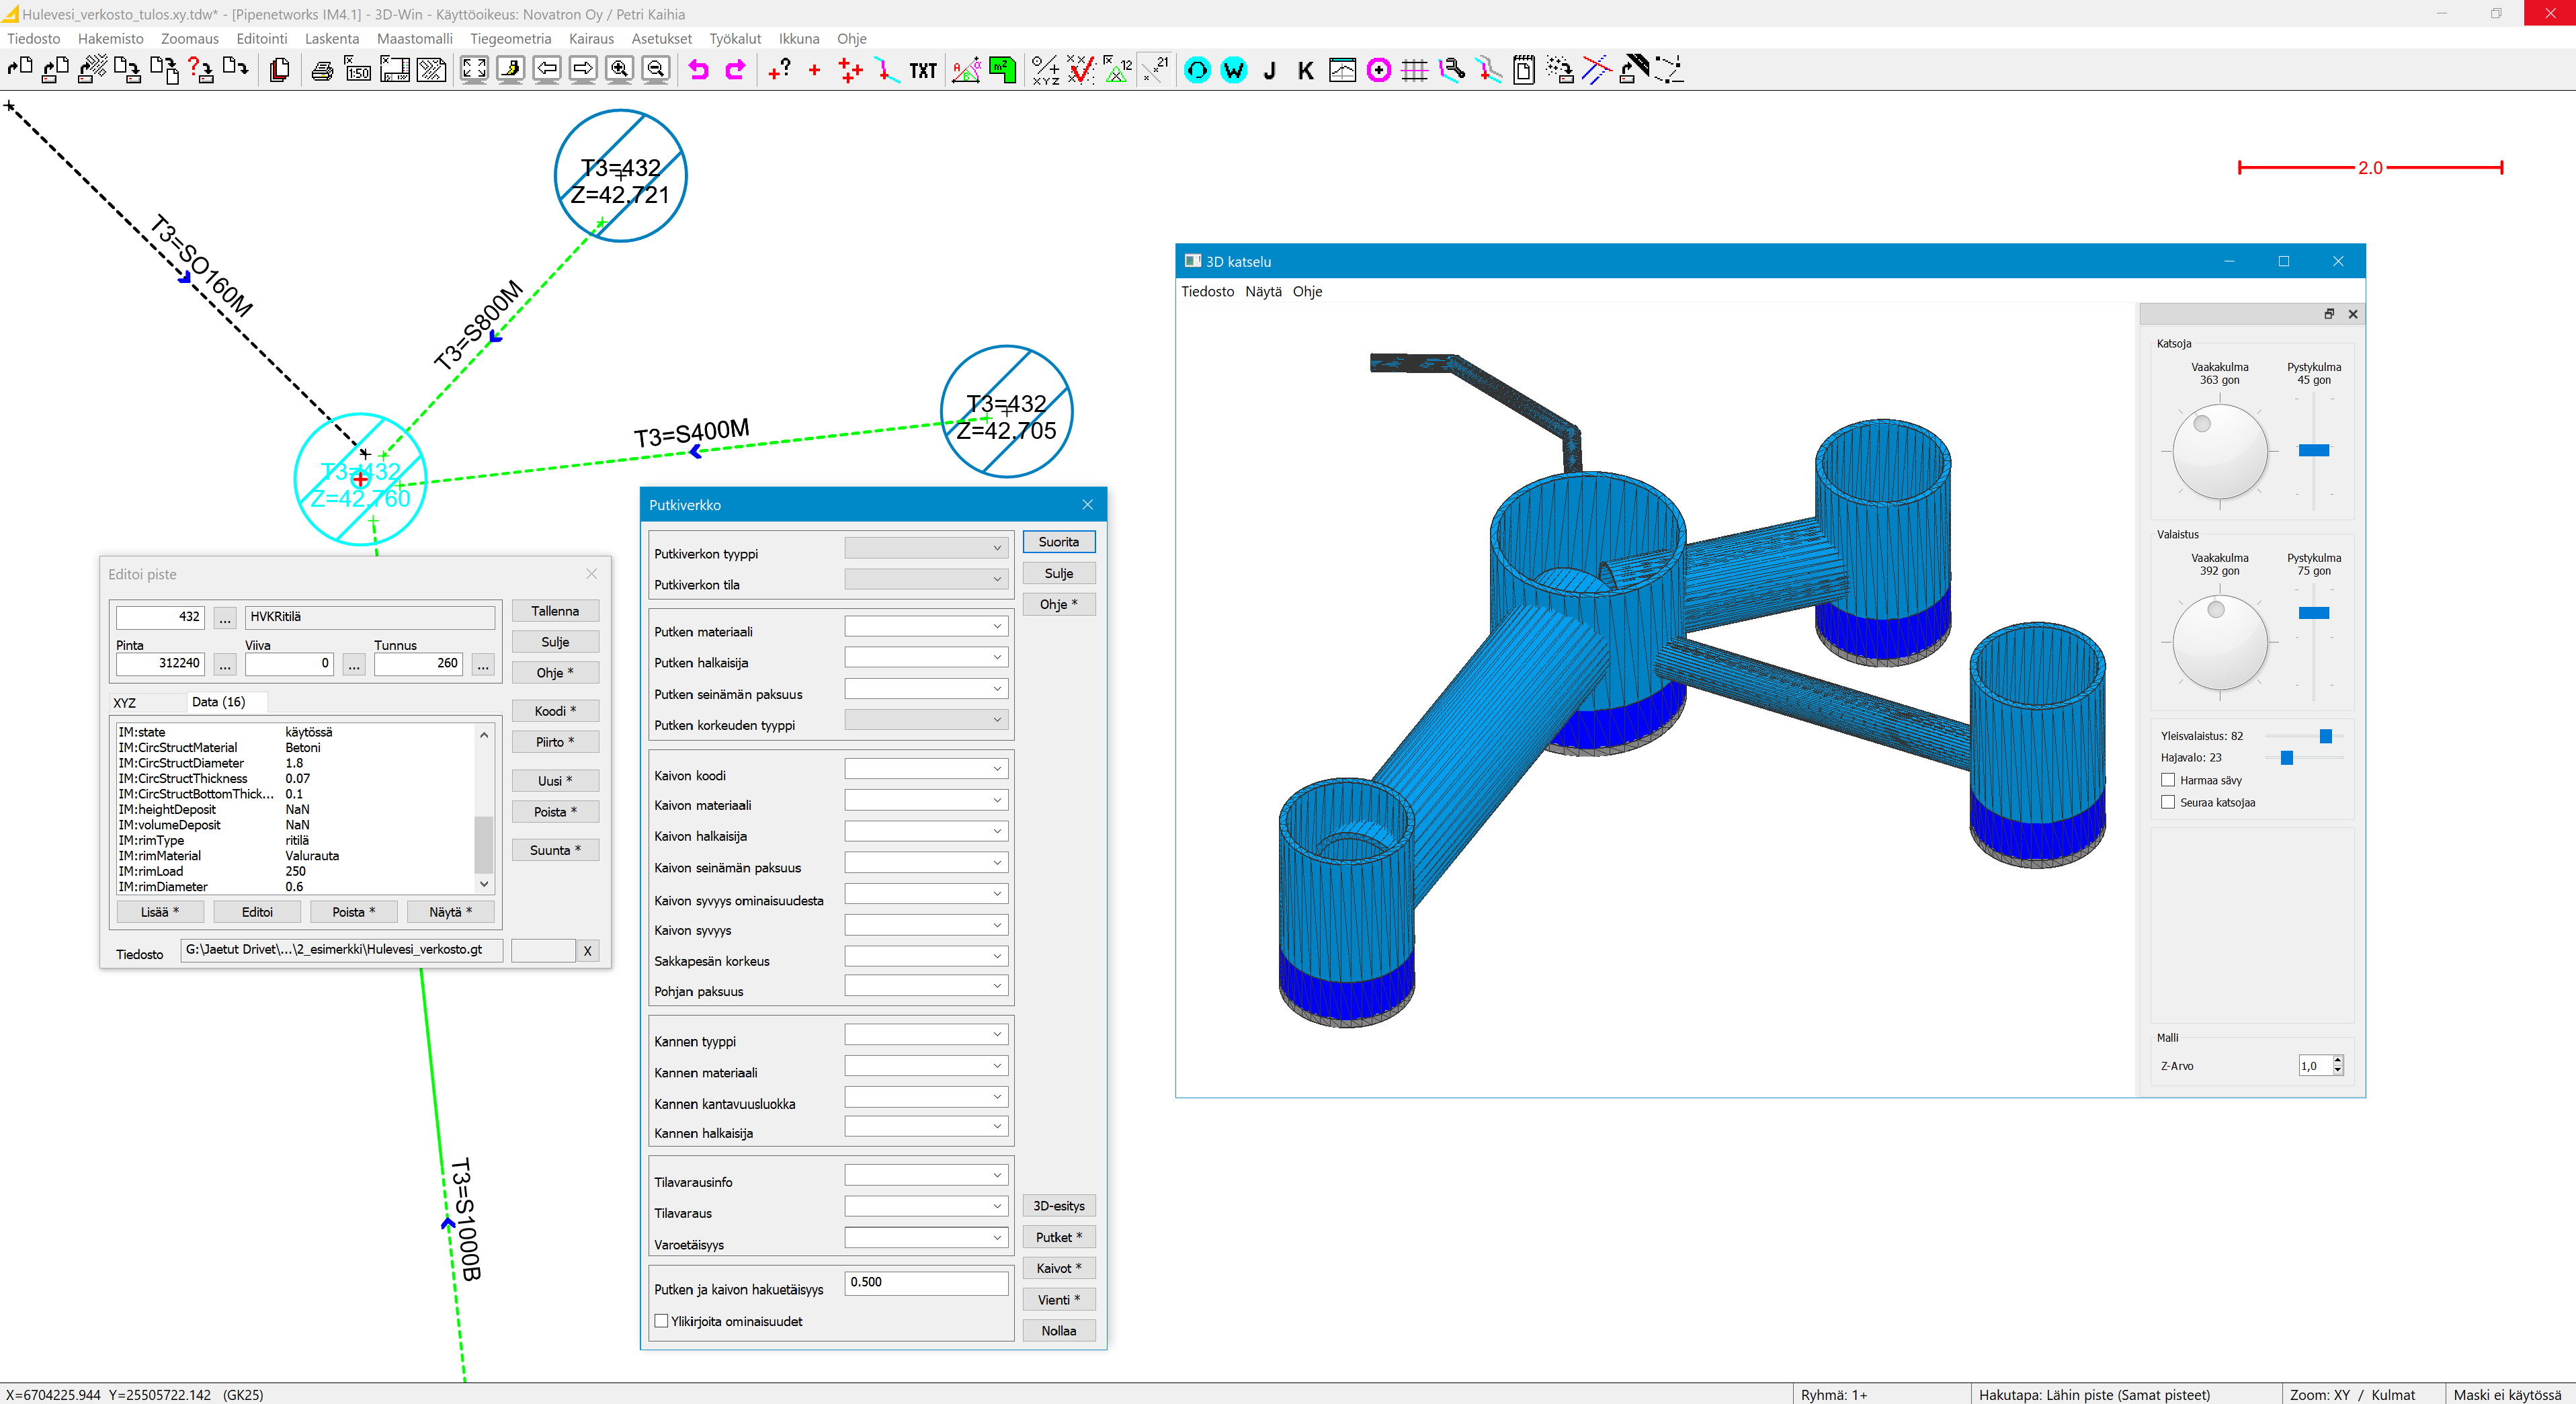Click the green area m² icon

[1002, 70]
